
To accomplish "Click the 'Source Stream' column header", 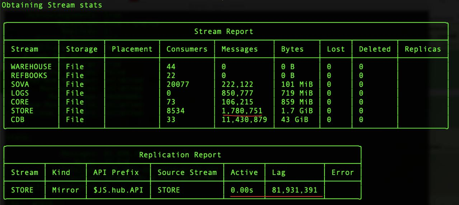I will 187,172.
